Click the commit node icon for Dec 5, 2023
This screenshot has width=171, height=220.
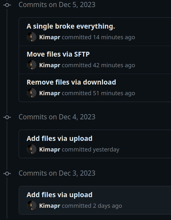coord(7,5)
